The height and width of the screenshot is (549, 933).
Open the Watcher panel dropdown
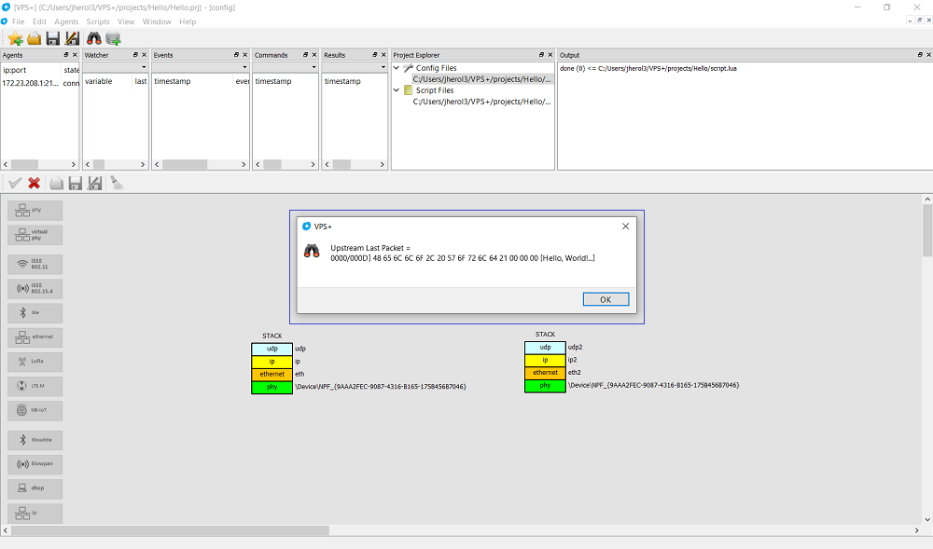143,67
